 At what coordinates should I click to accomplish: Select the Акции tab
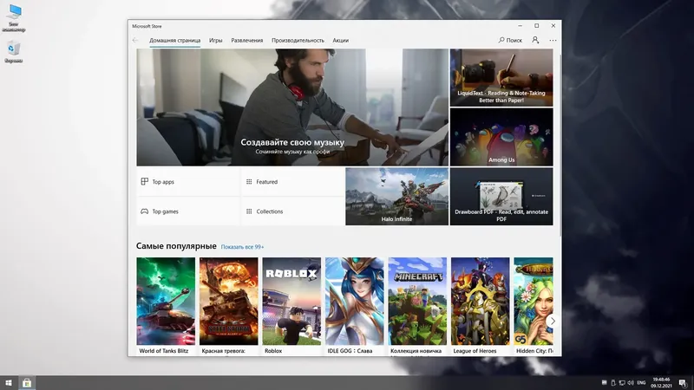[340, 40]
